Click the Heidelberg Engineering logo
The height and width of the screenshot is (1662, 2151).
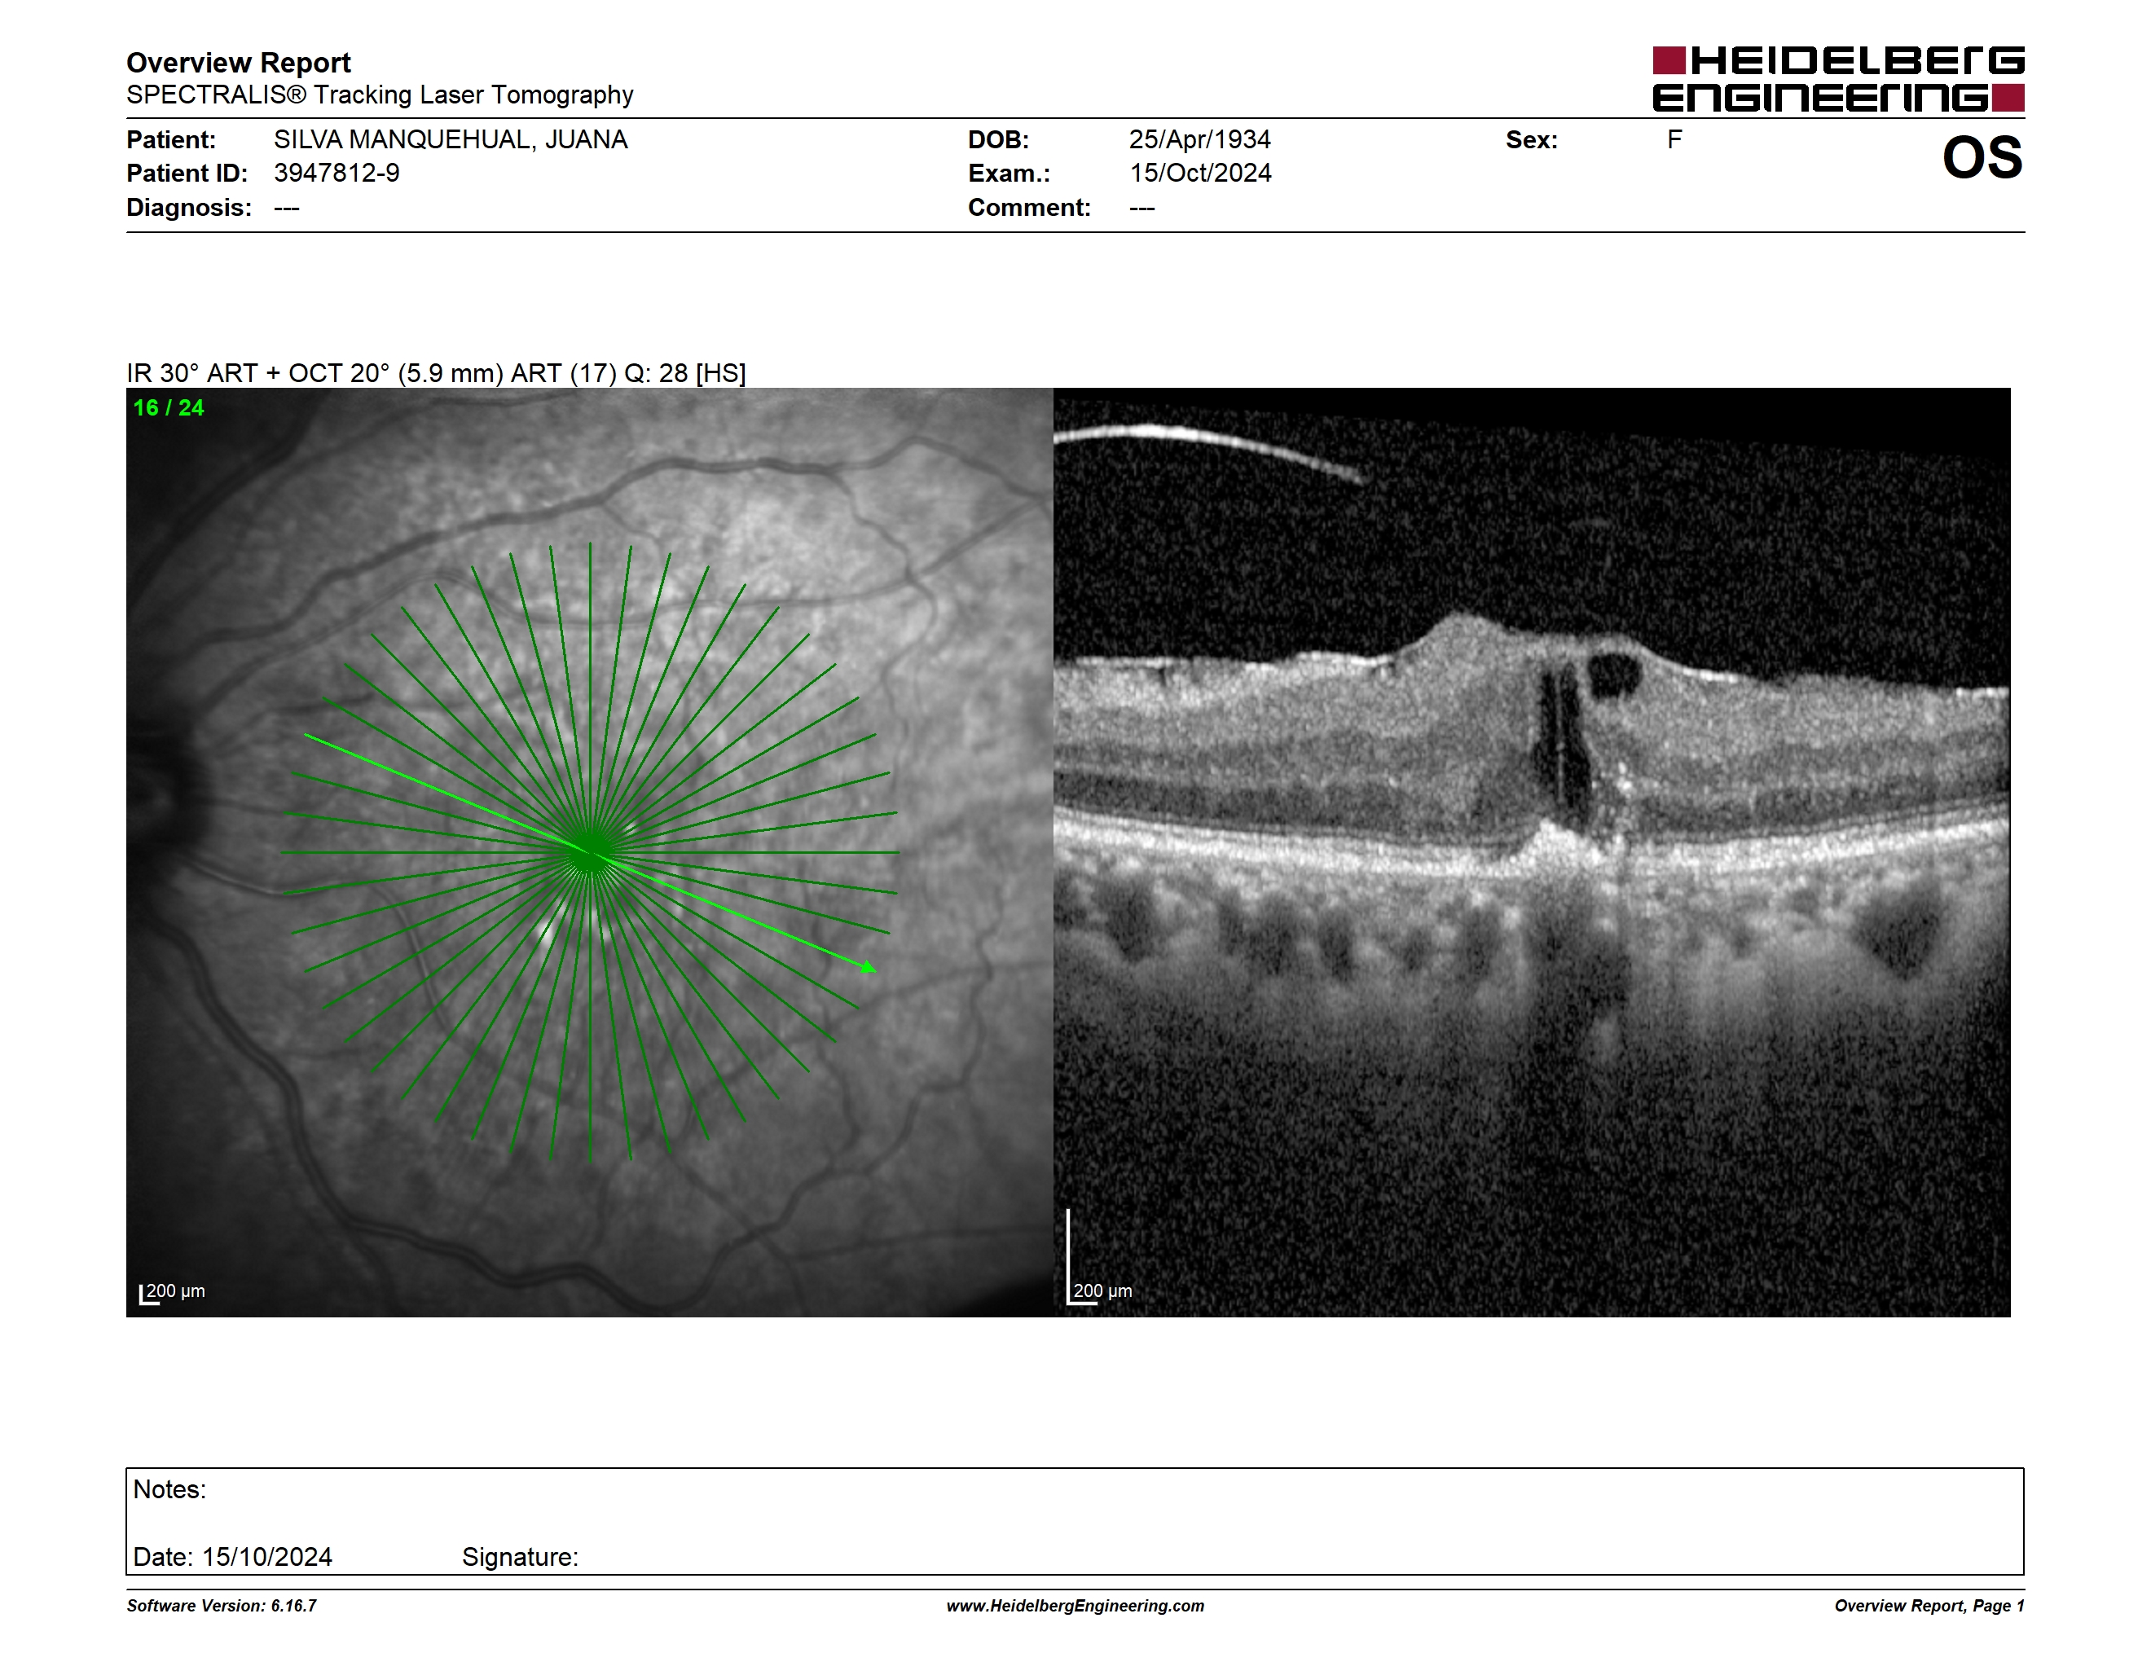coord(1838,79)
